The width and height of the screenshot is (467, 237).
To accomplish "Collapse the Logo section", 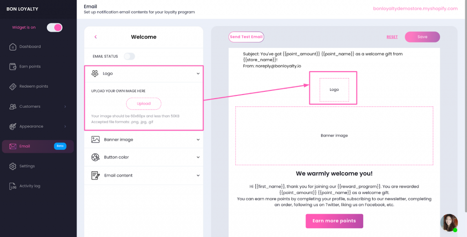I will click(x=198, y=74).
